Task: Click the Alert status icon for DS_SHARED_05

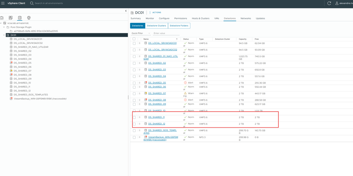Action: (x=185, y=83)
